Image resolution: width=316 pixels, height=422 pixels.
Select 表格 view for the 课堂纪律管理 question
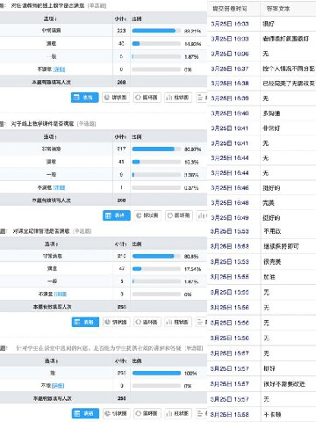[85, 322]
